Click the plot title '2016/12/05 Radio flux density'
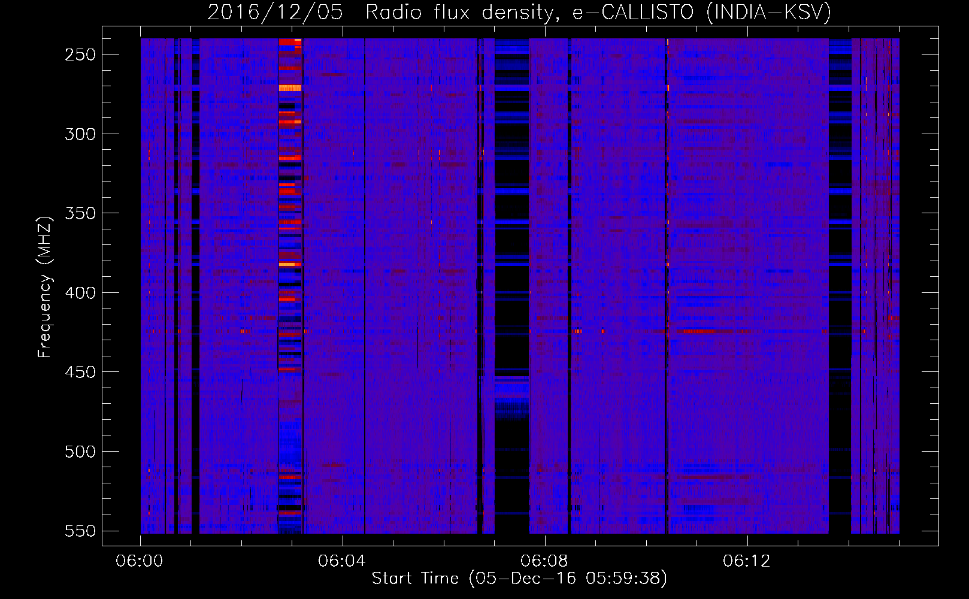969x599 pixels. (x=519, y=12)
